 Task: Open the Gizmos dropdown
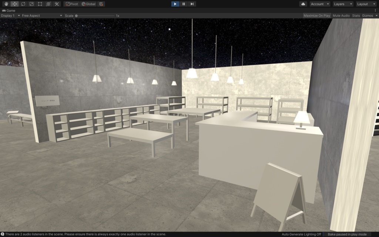pyautogui.click(x=368, y=16)
